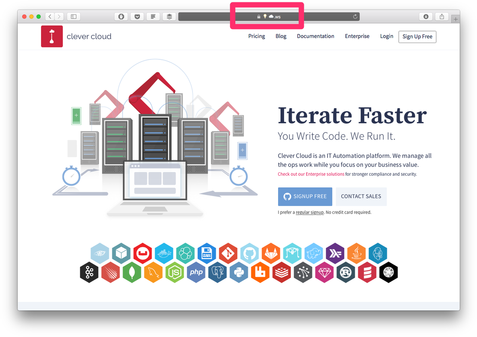This screenshot has width=477, height=337.
Task: Click the MongoDB leaf hexagon icon
Action: pyautogui.click(x=132, y=272)
